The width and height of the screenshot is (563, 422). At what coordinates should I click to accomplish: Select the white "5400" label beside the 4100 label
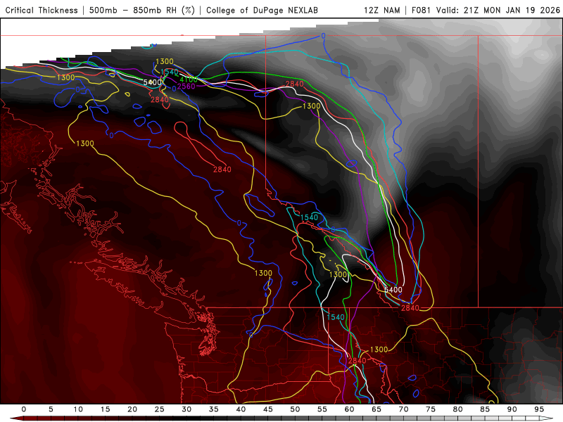152,82
